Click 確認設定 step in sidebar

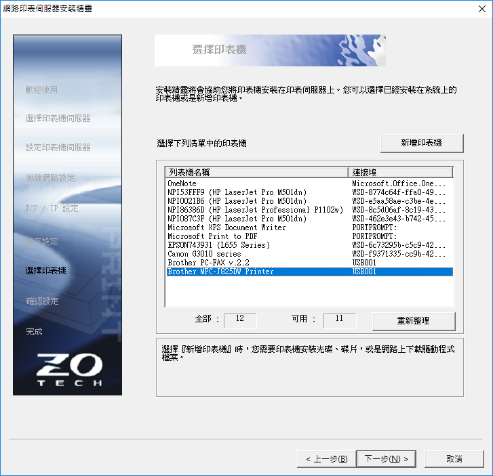pos(42,301)
